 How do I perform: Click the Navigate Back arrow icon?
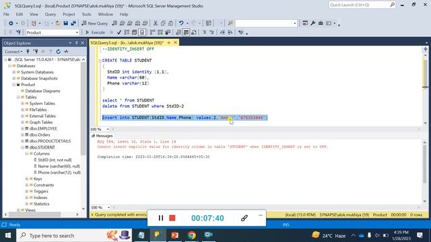11,24
